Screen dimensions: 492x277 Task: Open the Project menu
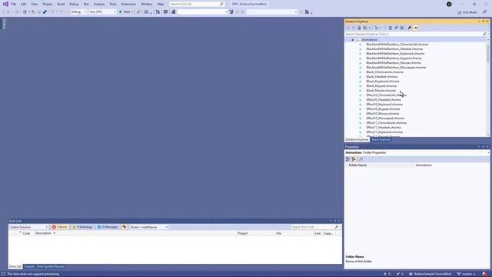coord(48,4)
